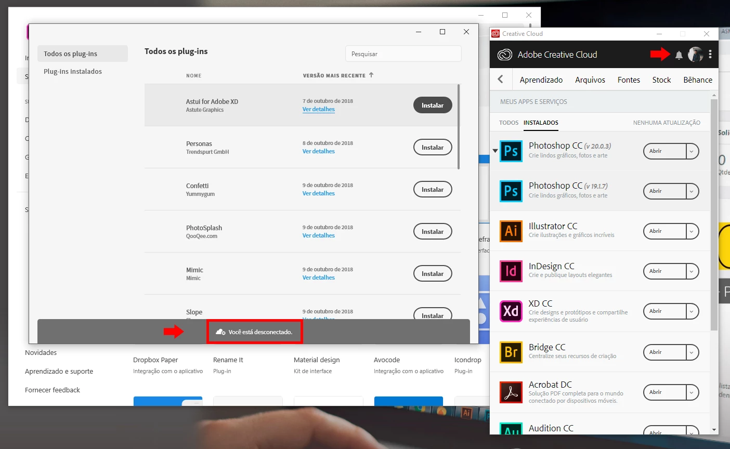
Task: Click the InDesign CC app icon
Action: [511, 271]
